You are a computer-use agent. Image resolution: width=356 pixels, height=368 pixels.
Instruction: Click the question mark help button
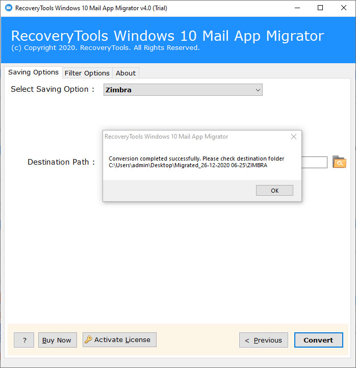(24, 340)
